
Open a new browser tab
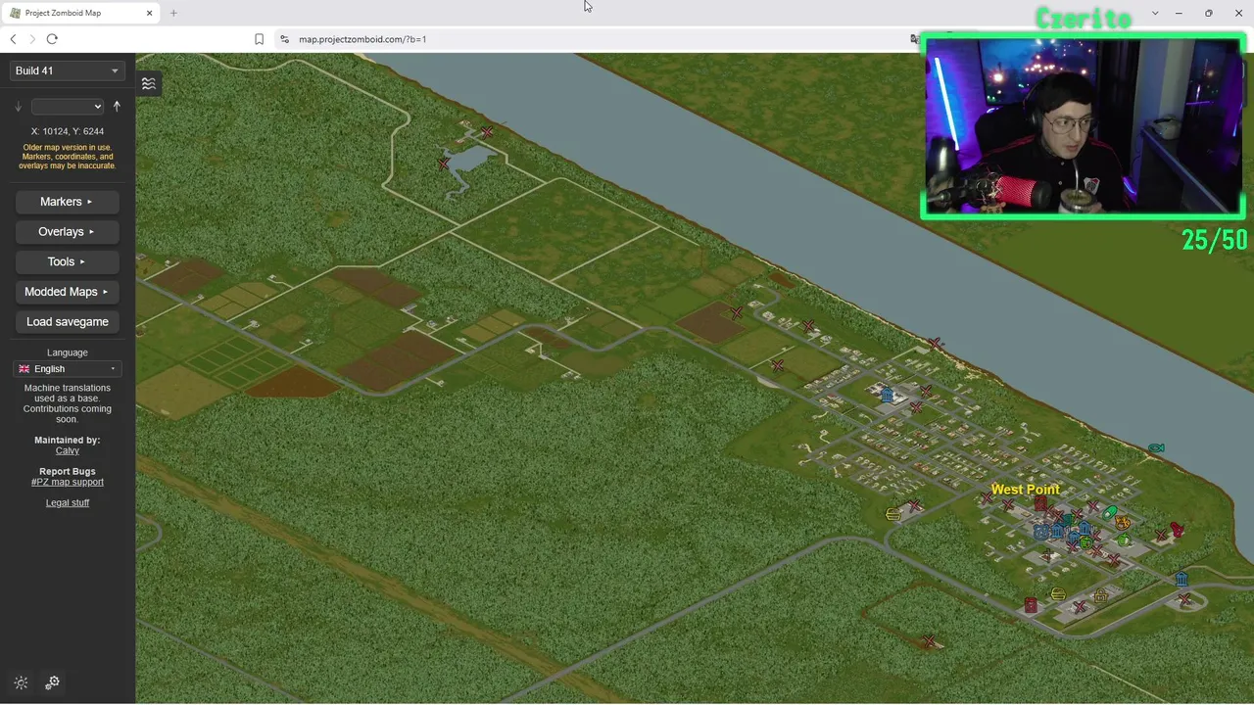(173, 13)
